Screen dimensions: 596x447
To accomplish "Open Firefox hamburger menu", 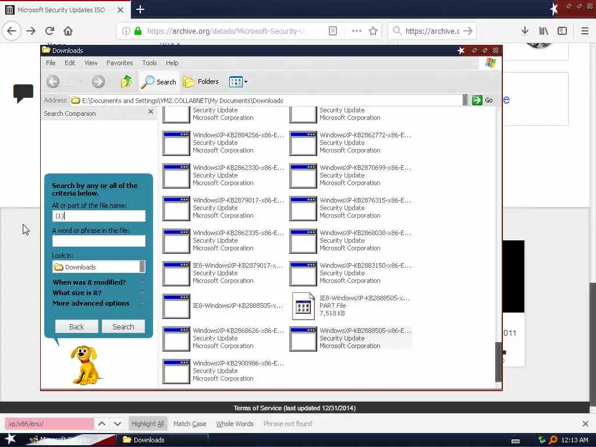I will pyautogui.click(x=585, y=31).
